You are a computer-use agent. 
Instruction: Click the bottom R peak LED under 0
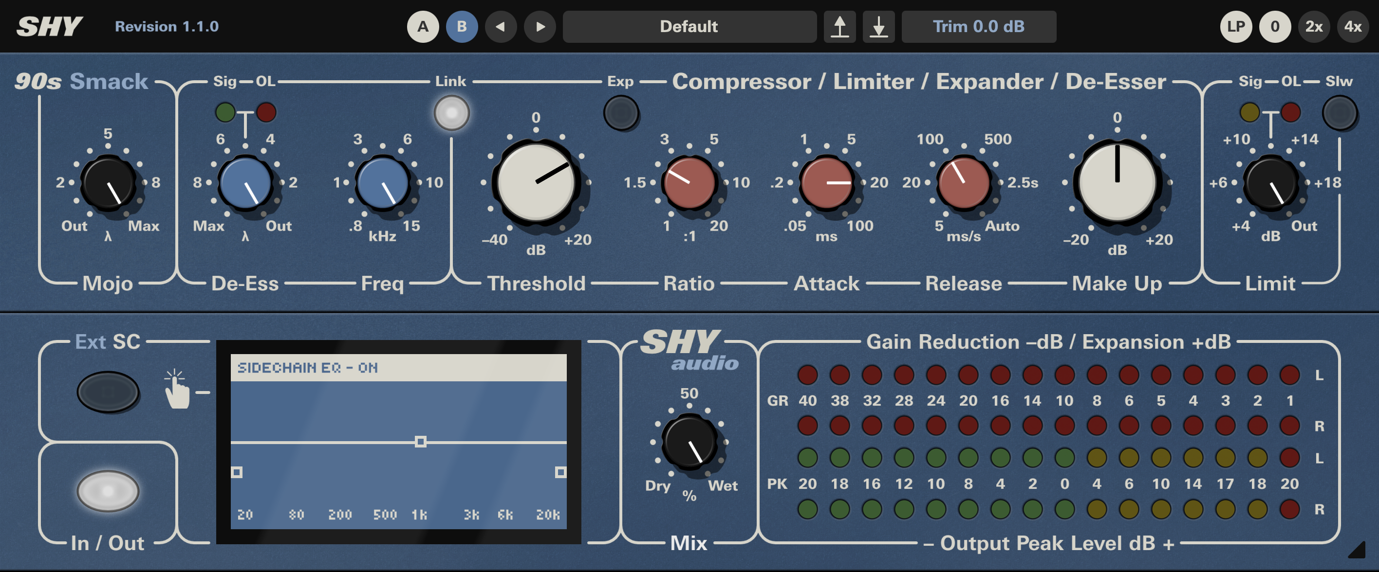[1065, 509]
